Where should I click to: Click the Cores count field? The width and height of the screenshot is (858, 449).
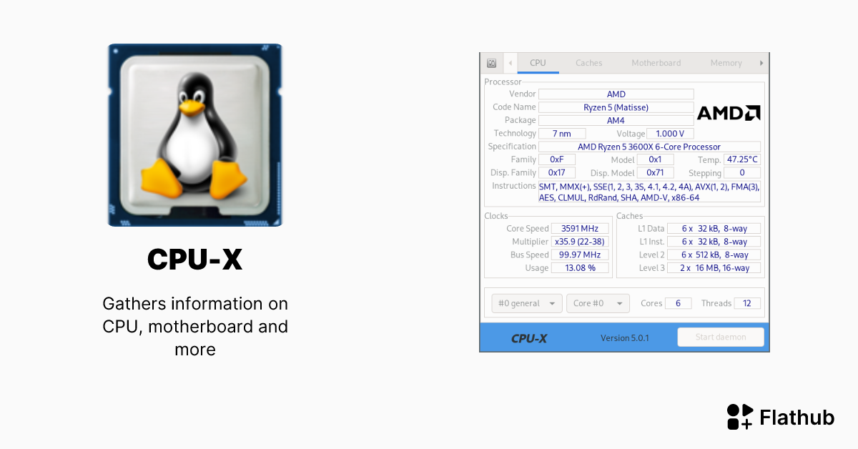pyautogui.click(x=678, y=303)
